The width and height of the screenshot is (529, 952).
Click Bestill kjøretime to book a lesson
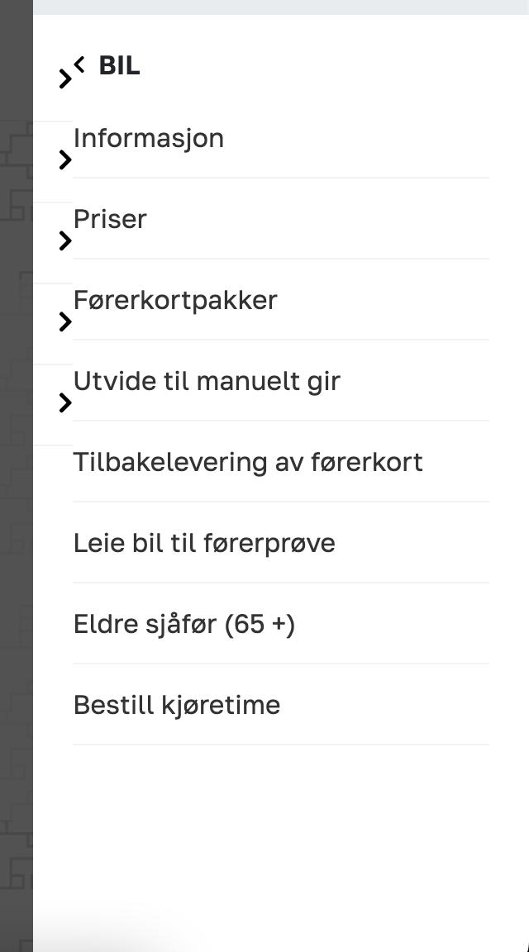(177, 705)
